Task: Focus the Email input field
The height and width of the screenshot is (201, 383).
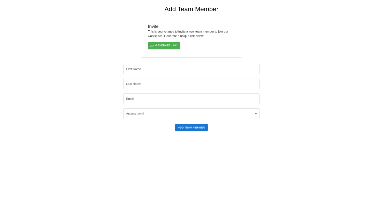Action: [191, 99]
